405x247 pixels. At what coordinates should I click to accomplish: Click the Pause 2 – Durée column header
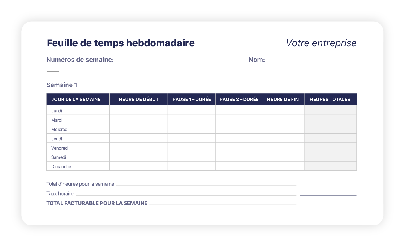(x=239, y=99)
